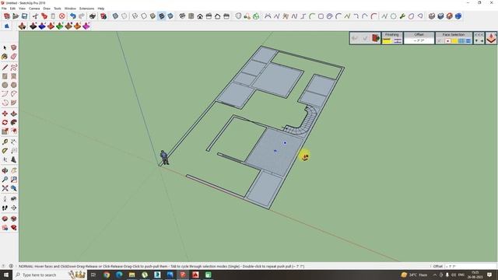The height and width of the screenshot is (280, 498).
Task: Open the Camera menu
Action: click(34, 9)
